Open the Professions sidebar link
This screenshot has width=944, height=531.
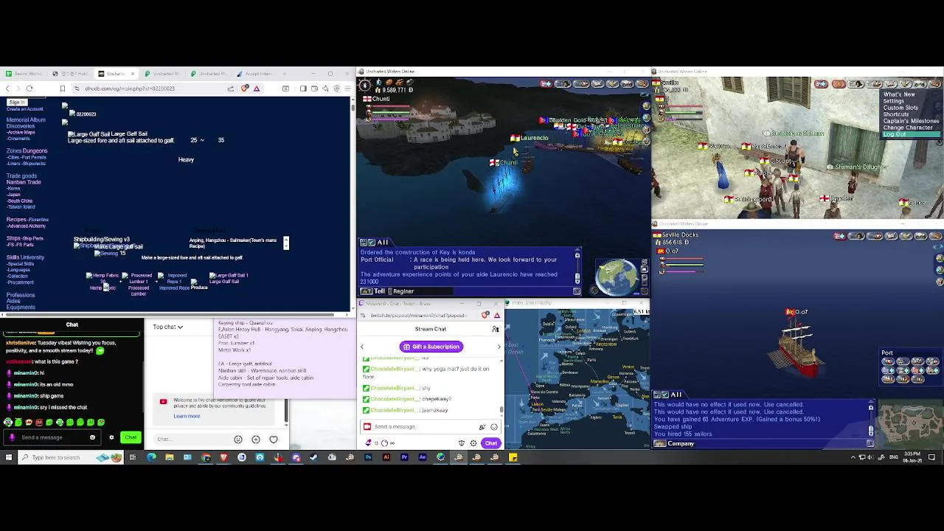[x=21, y=295]
